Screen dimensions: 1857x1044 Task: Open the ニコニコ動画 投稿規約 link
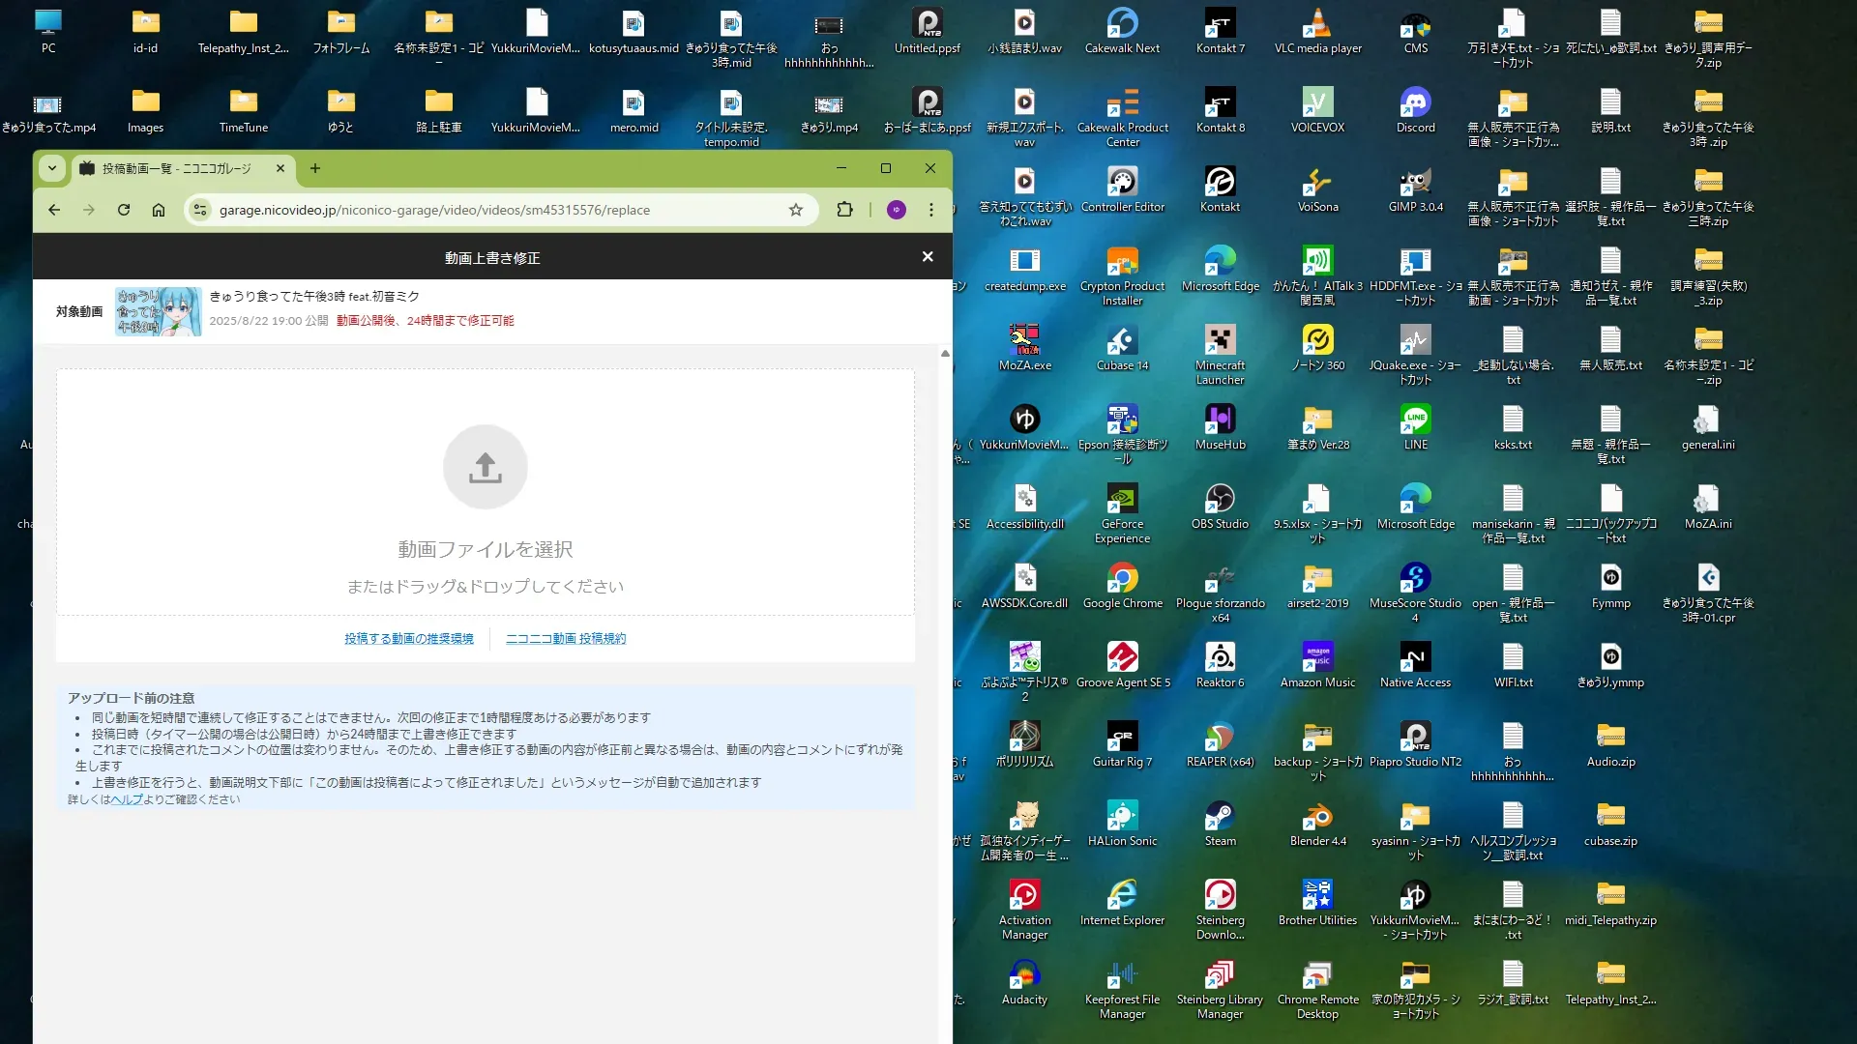(566, 639)
